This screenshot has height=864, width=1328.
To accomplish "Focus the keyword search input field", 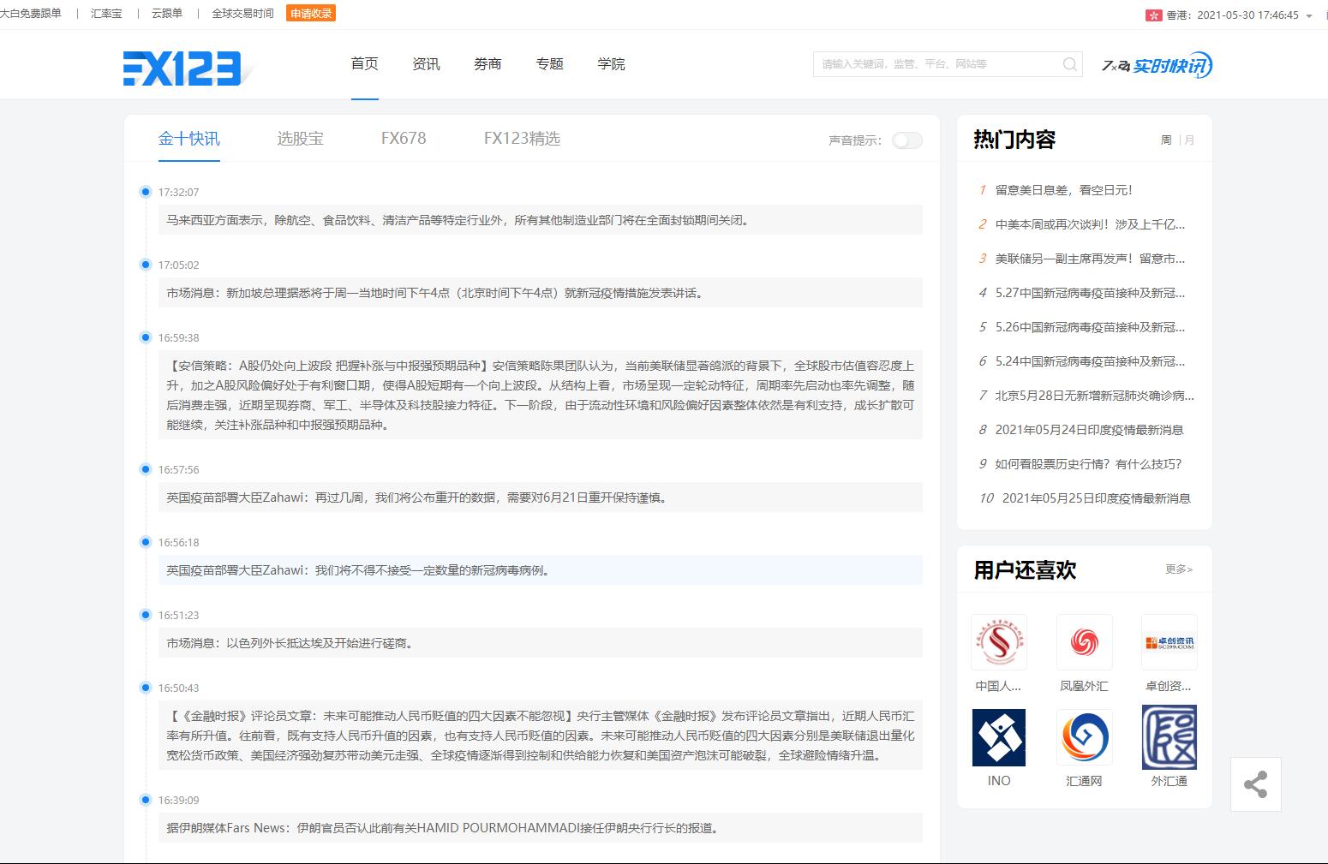I will pyautogui.click(x=936, y=64).
